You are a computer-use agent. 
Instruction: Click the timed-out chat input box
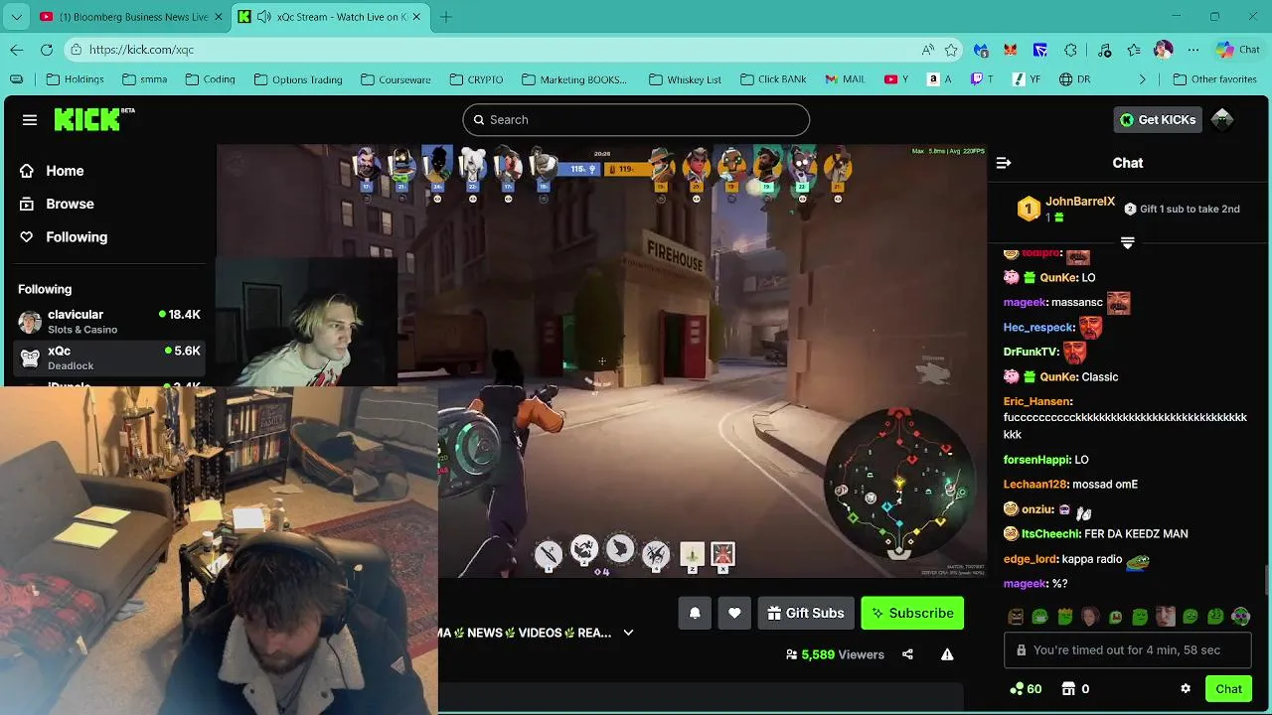pos(1128,650)
